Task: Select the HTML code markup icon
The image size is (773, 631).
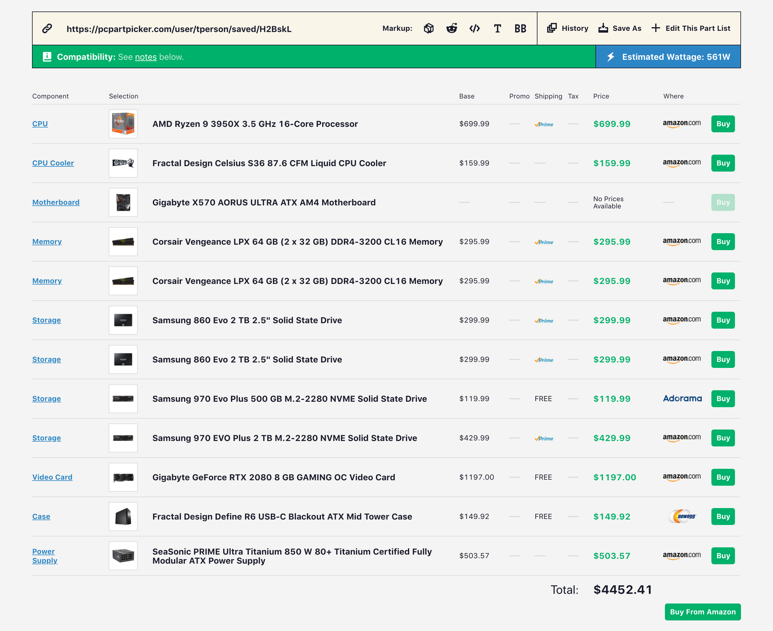Action: pyautogui.click(x=474, y=28)
